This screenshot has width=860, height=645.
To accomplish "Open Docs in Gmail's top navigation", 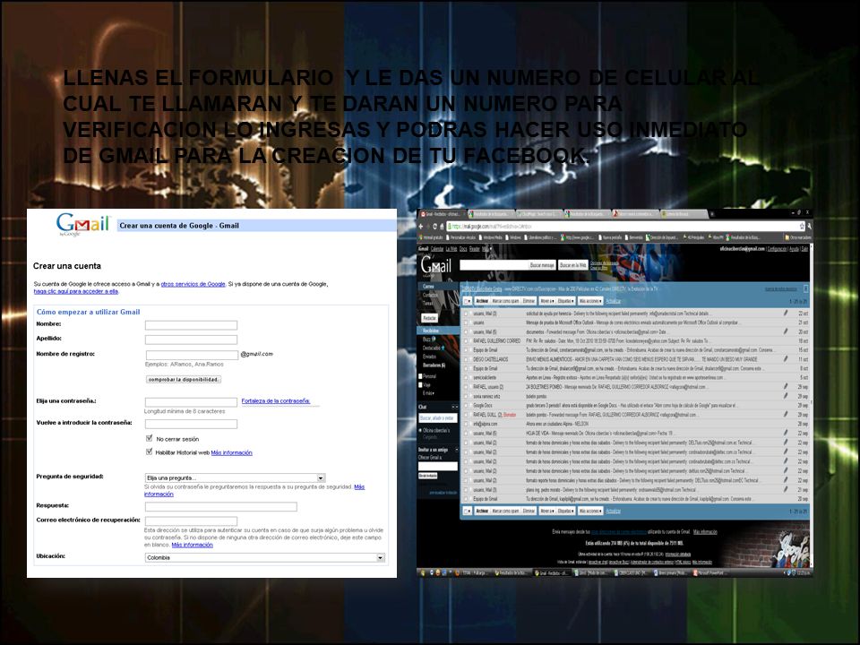I will pos(463,249).
